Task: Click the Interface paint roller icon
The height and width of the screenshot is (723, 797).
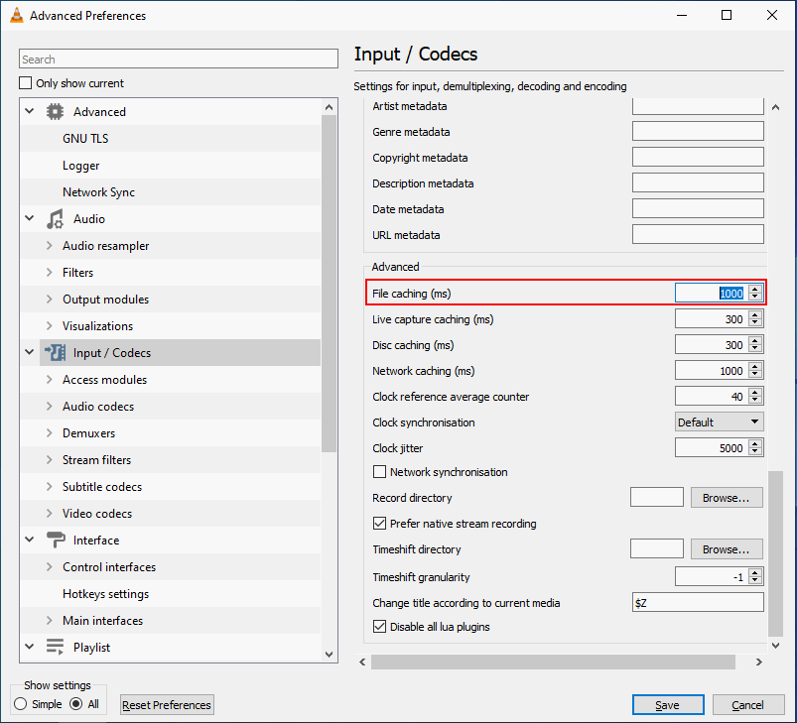Action: pyautogui.click(x=55, y=540)
